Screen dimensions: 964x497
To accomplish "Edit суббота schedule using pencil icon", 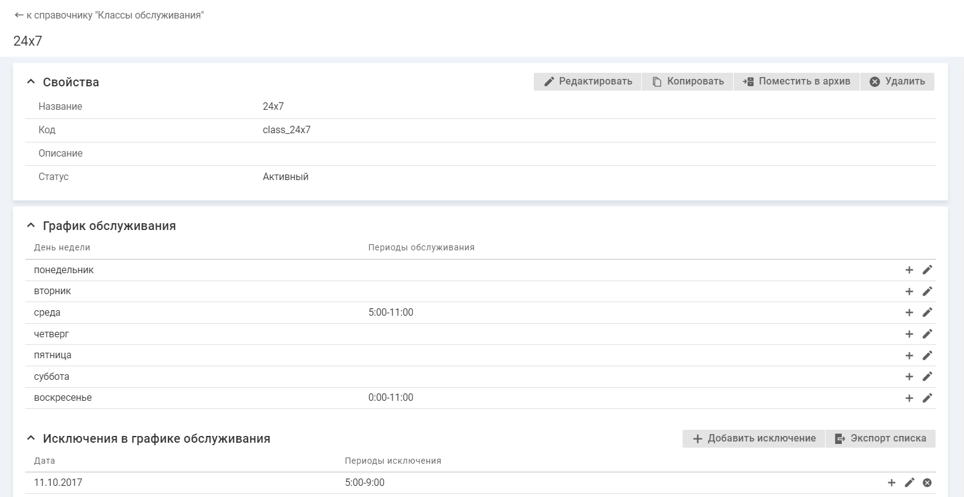I will click(927, 377).
